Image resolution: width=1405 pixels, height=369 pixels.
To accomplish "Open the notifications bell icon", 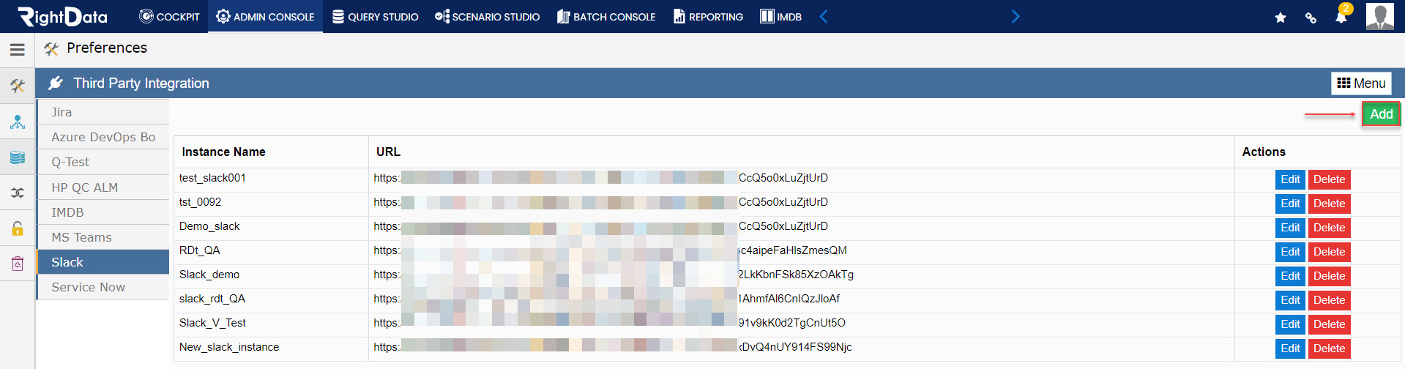I will pos(1341,17).
